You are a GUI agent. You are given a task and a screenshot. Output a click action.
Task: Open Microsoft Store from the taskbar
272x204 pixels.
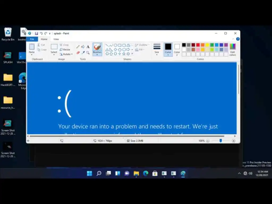(155, 173)
